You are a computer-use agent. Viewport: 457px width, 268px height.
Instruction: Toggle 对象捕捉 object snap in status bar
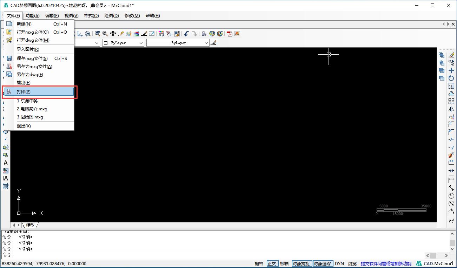[x=301, y=263]
